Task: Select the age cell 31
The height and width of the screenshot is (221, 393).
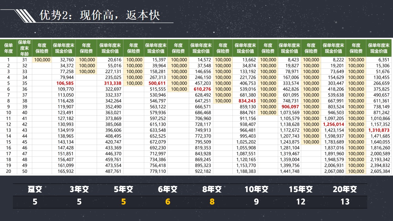Action: point(25,60)
